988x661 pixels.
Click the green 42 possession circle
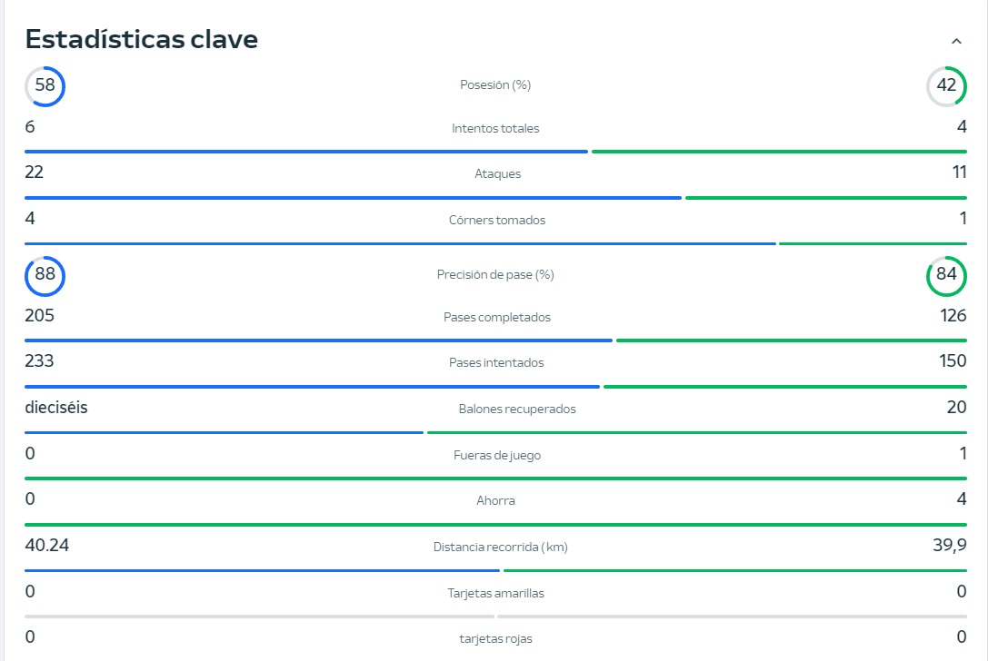point(946,86)
